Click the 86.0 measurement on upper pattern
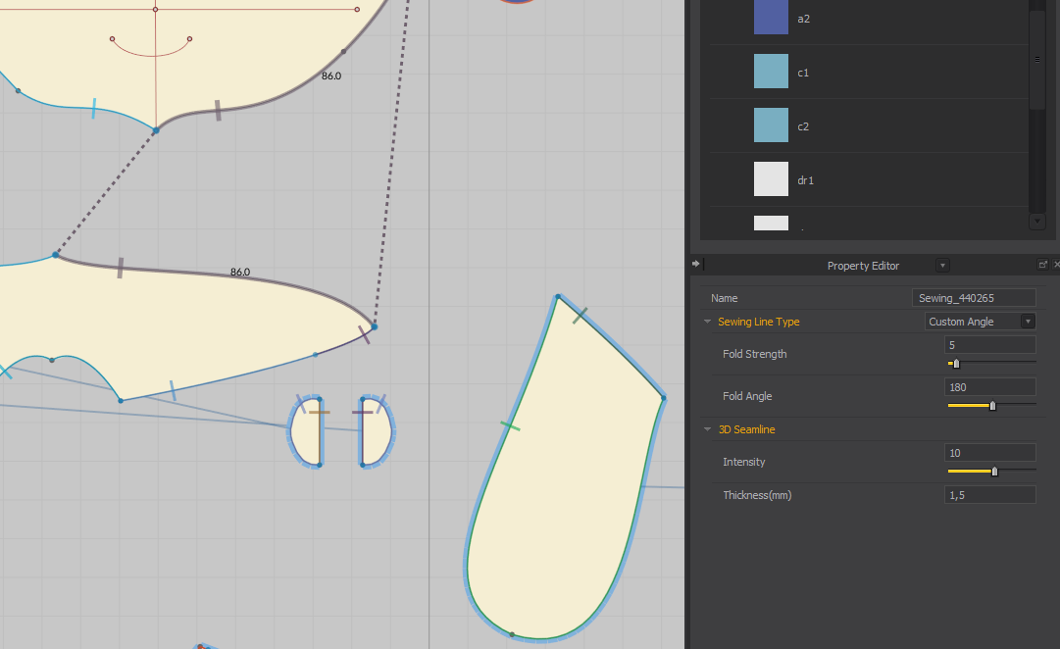The image size is (1060, 649). [331, 75]
